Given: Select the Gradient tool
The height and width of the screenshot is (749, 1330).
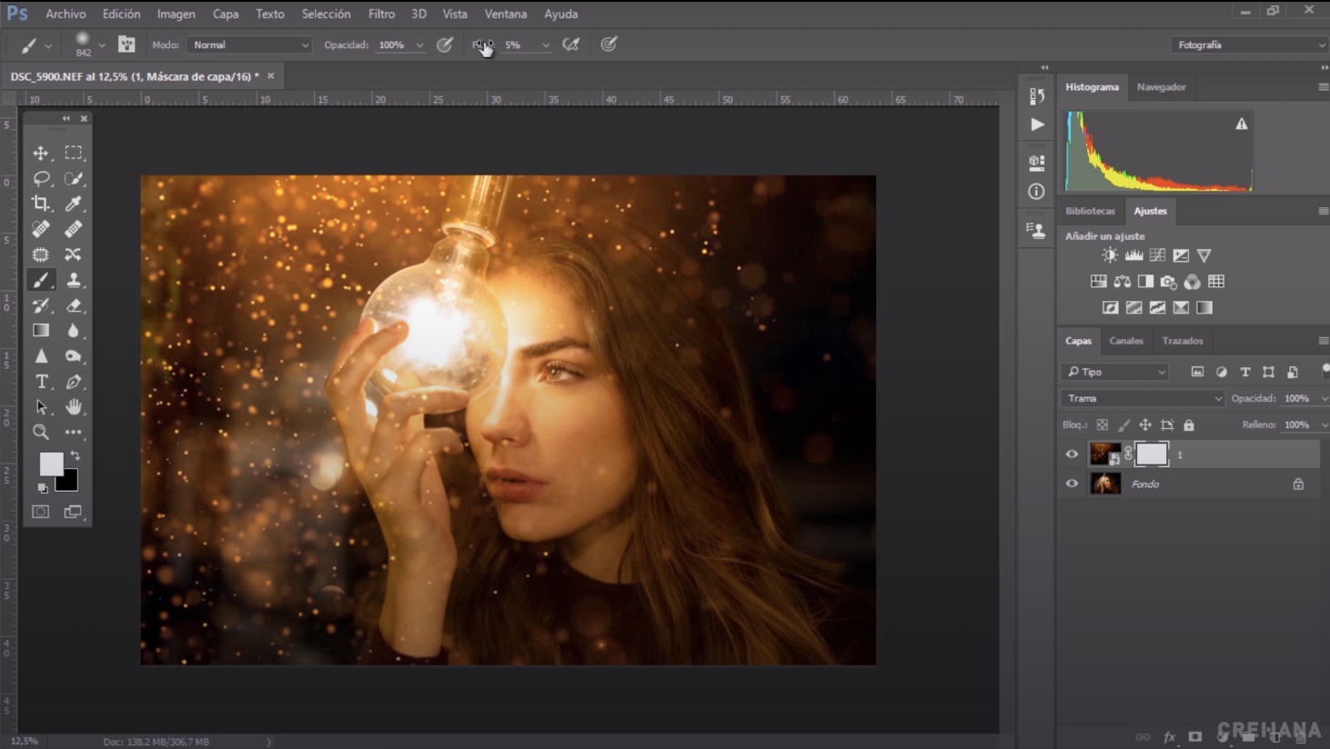Looking at the screenshot, I should click(41, 330).
